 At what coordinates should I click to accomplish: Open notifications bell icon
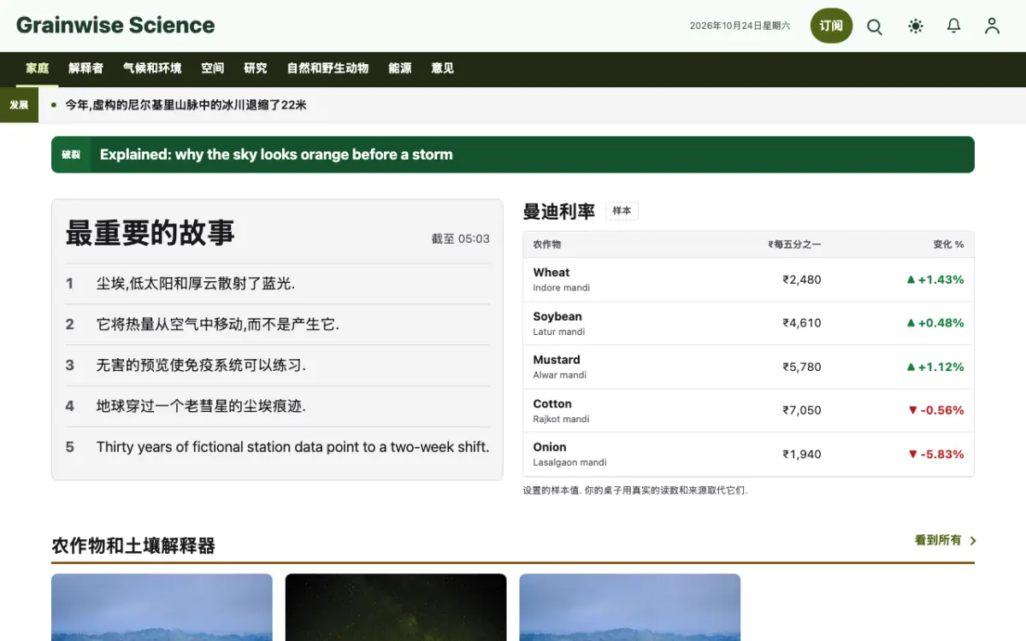954,26
